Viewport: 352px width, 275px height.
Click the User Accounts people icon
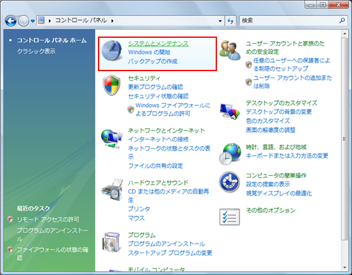[230, 50]
